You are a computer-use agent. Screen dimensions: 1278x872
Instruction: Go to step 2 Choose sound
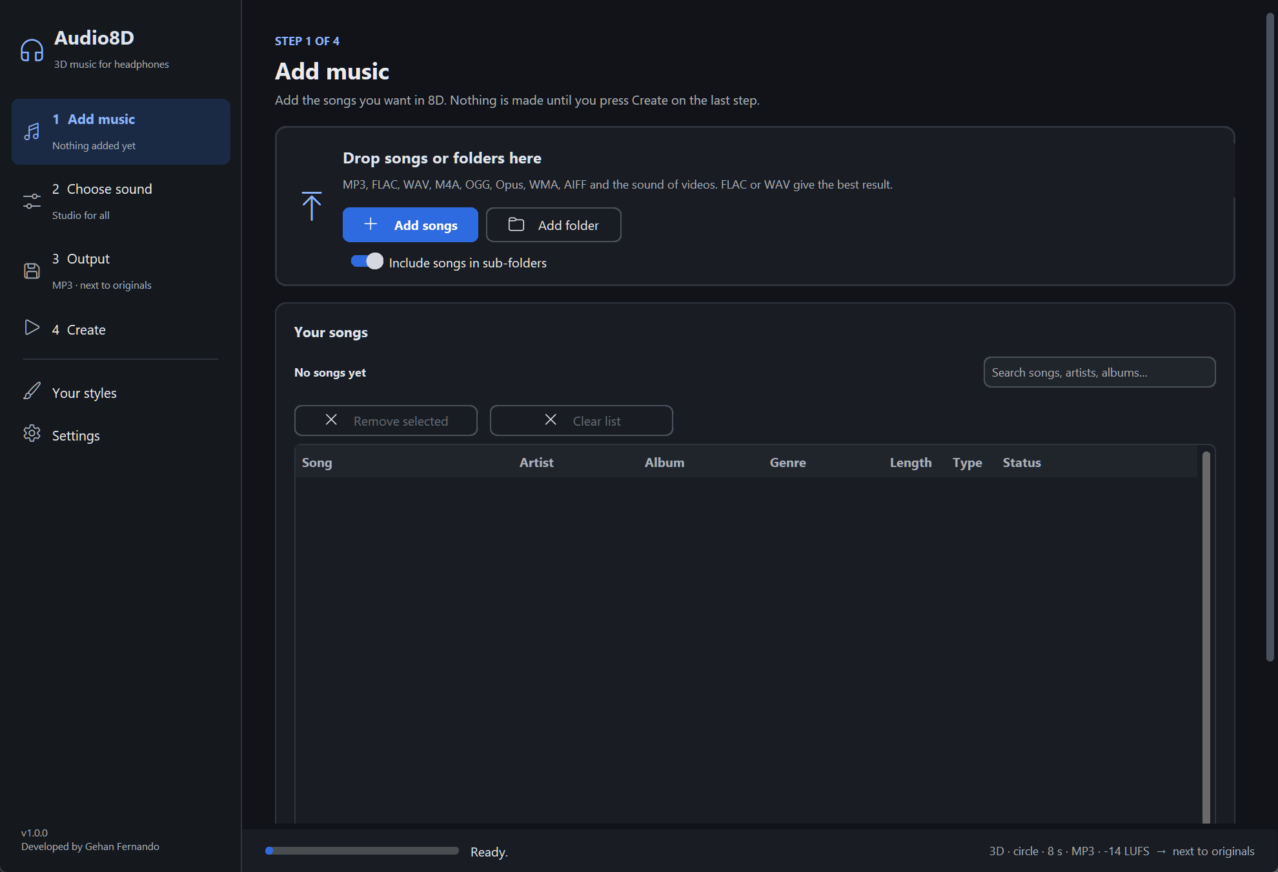click(121, 202)
